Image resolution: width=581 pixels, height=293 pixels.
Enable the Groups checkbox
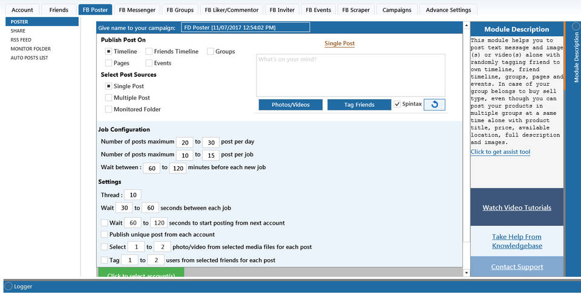point(211,52)
